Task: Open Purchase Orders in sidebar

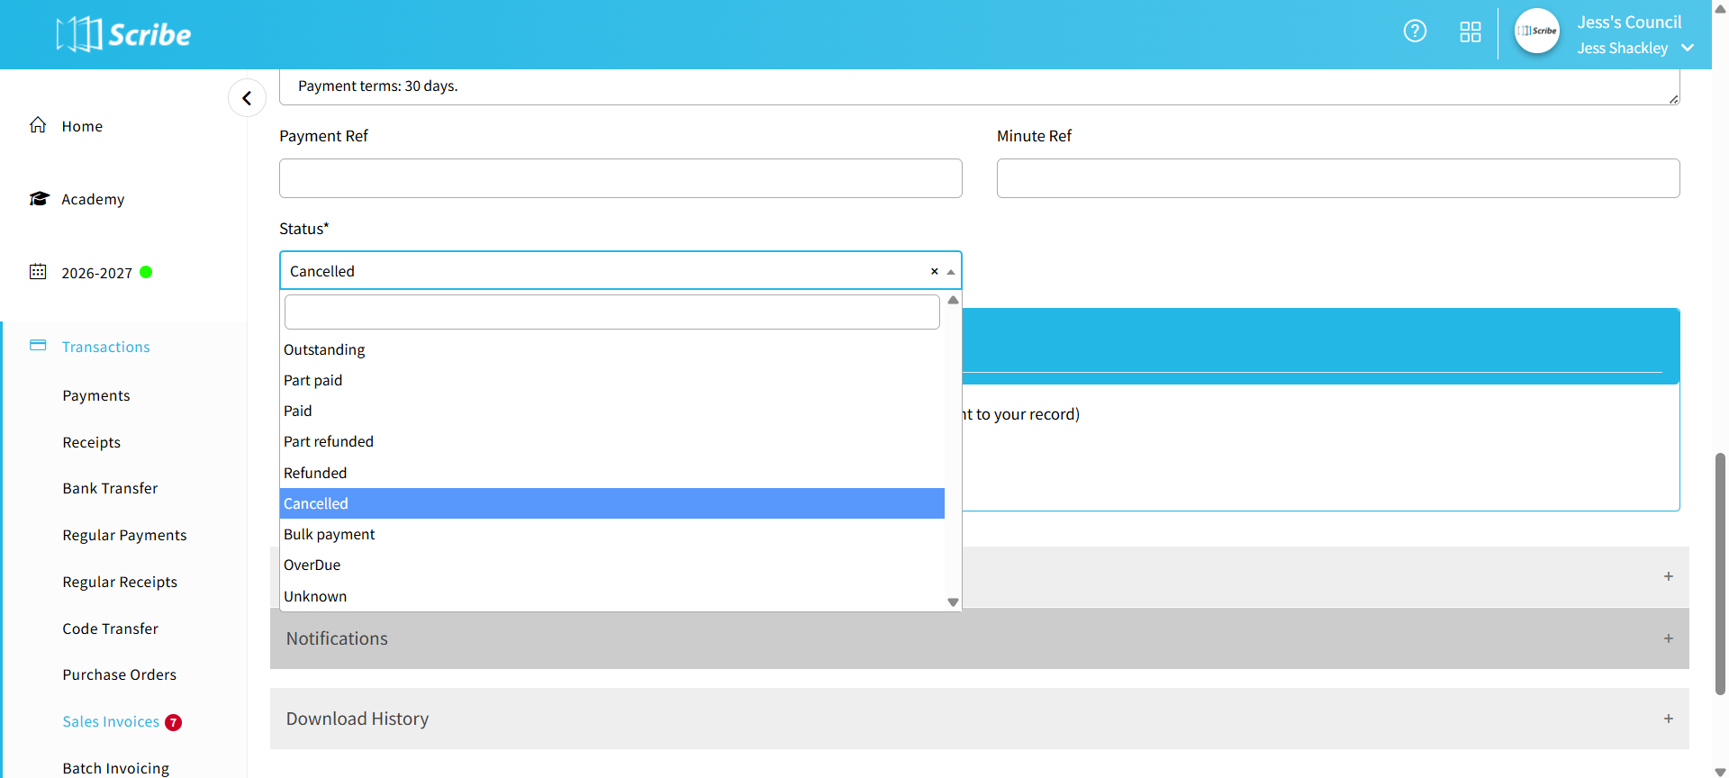Action: click(119, 674)
